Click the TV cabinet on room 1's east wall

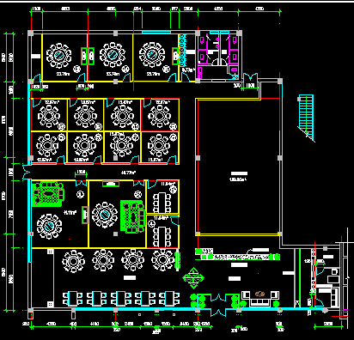tap(85, 215)
